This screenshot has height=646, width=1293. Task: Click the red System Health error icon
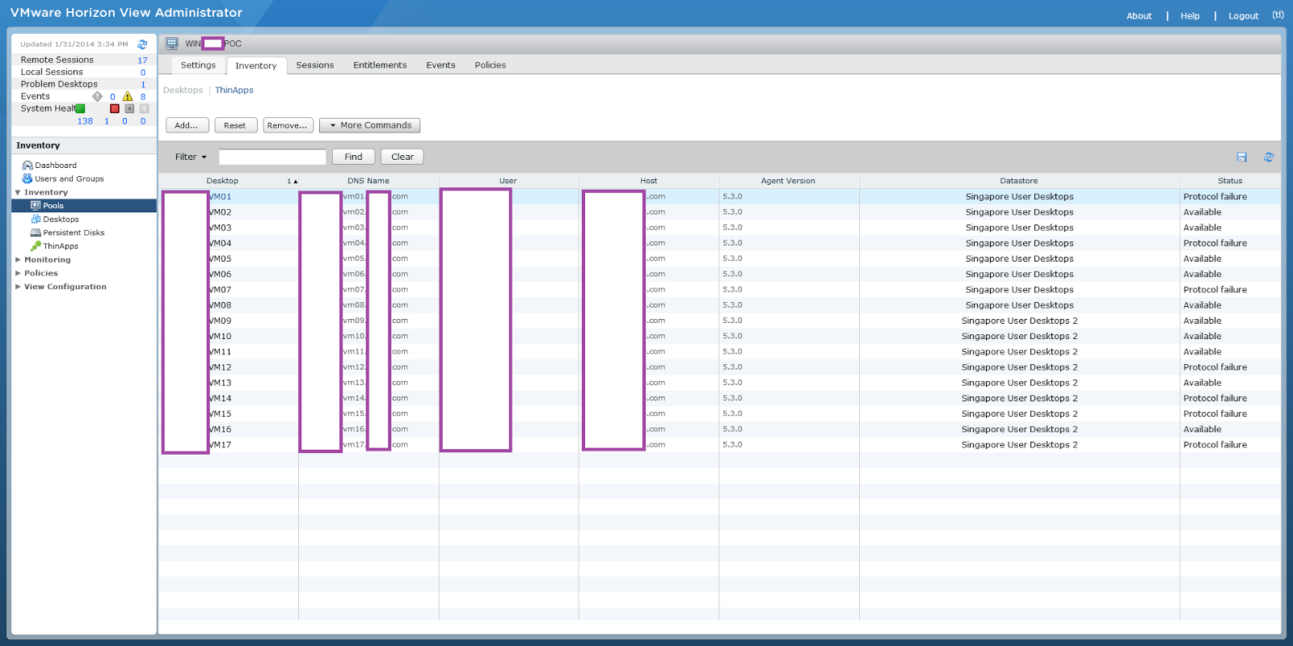point(115,109)
